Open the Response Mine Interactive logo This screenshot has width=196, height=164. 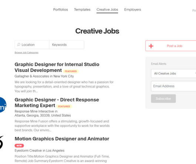3,105
